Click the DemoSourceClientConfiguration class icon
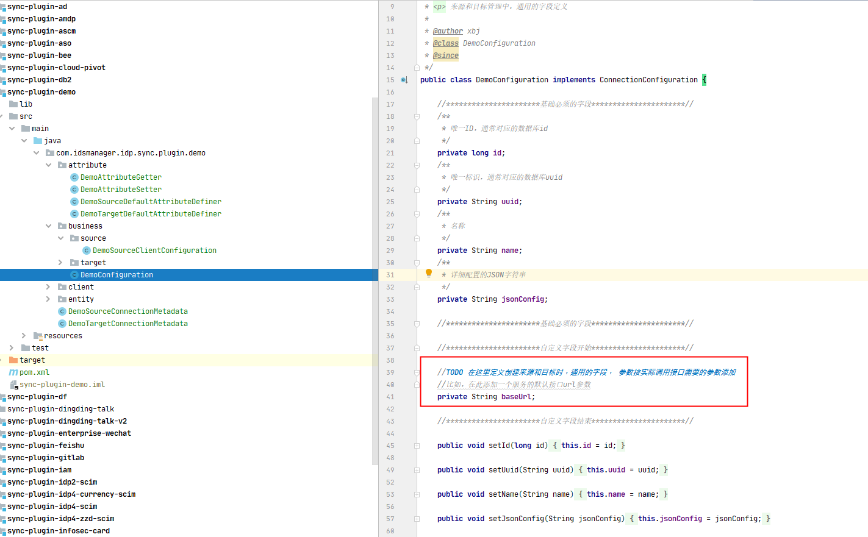 coord(87,251)
